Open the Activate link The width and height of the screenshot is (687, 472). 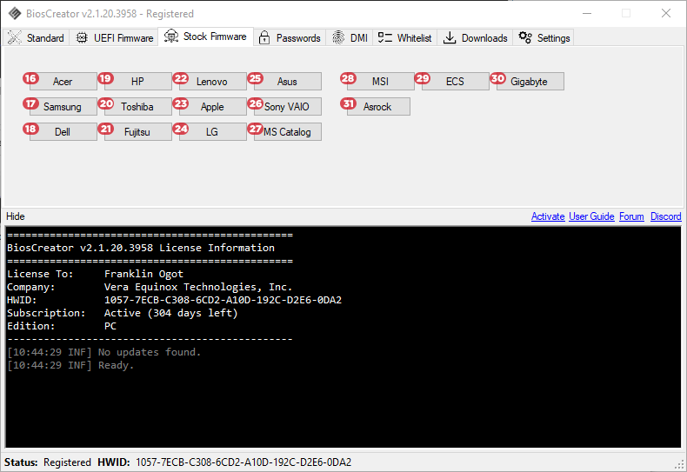(x=548, y=216)
